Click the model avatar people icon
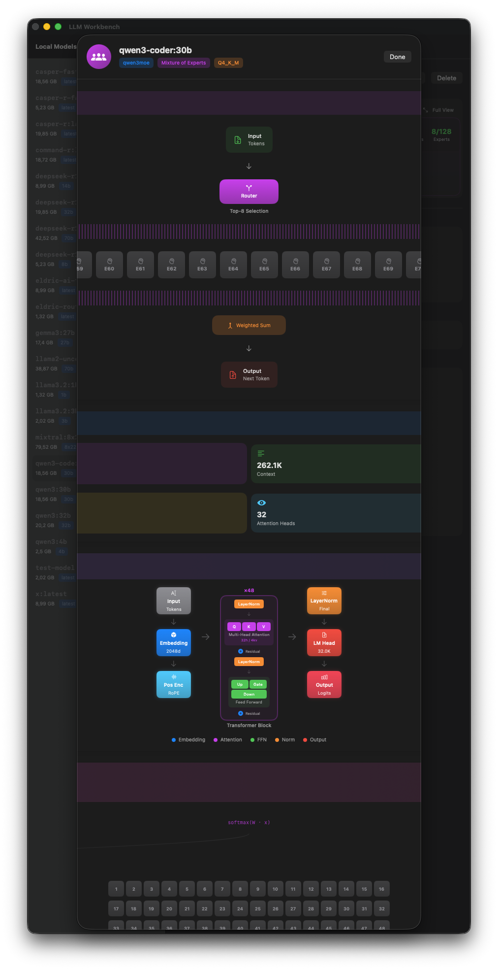This screenshot has width=498, height=970. (99, 57)
